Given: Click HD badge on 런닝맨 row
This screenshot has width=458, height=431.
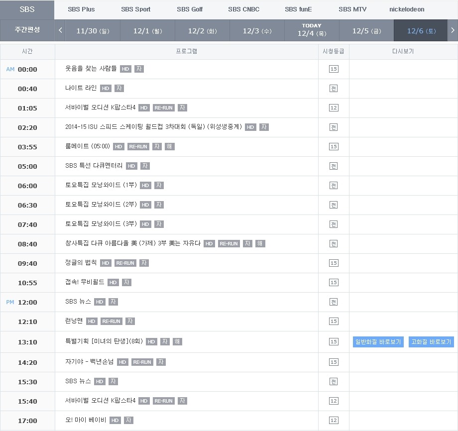Looking at the screenshot, I should pyautogui.click(x=92, y=321).
